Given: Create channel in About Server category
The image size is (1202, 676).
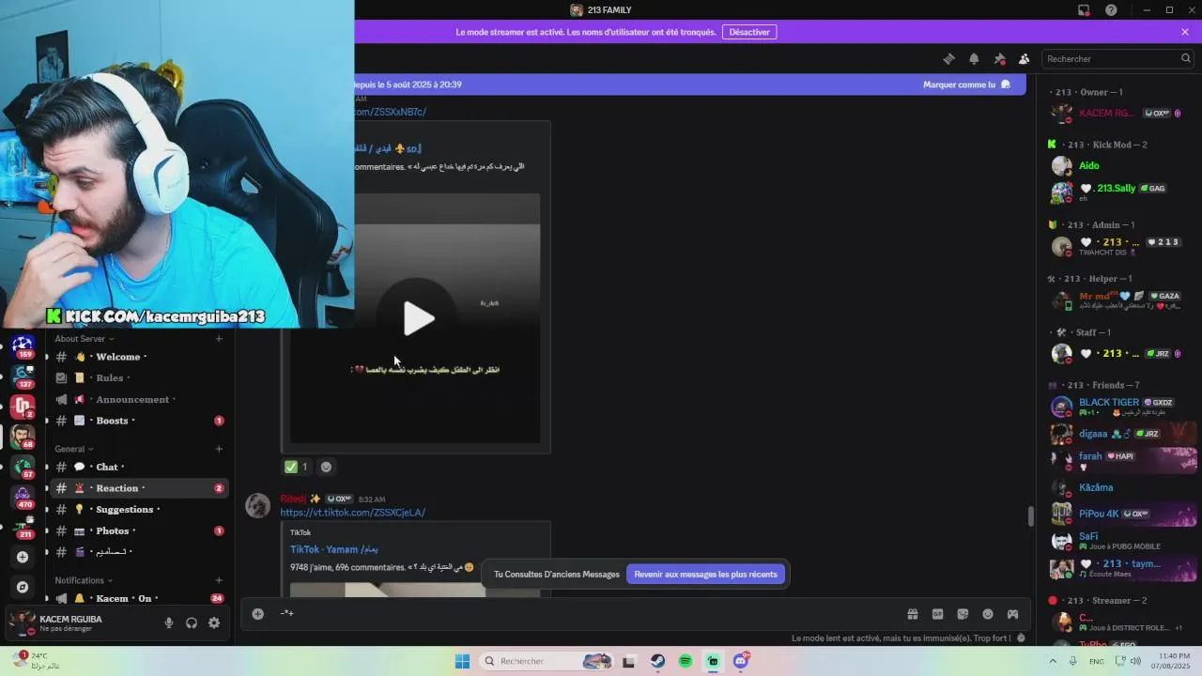Looking at the screenshot, I should (219, 339).
